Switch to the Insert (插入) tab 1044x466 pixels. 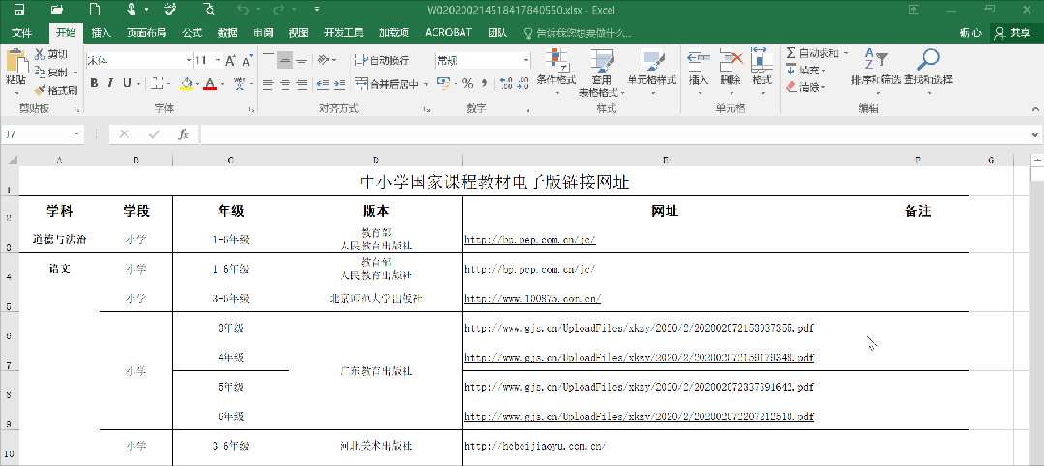[x=101, y=33]
